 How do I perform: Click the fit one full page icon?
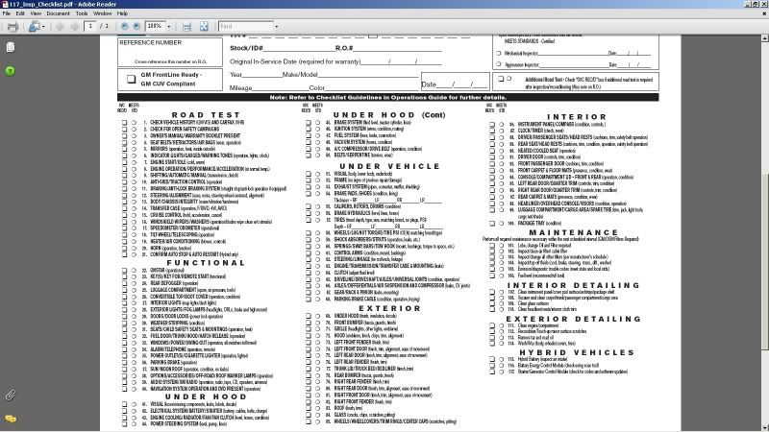click(x=204, y=27)
